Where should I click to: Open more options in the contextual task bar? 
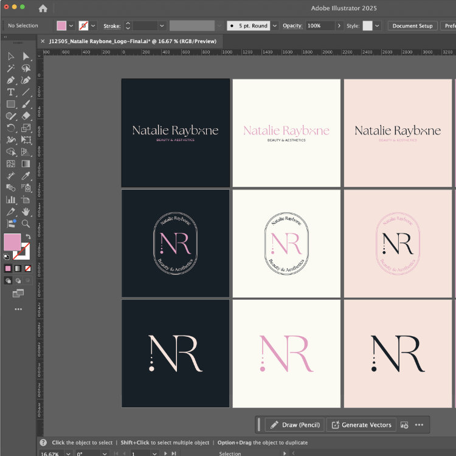pos(419,425)
